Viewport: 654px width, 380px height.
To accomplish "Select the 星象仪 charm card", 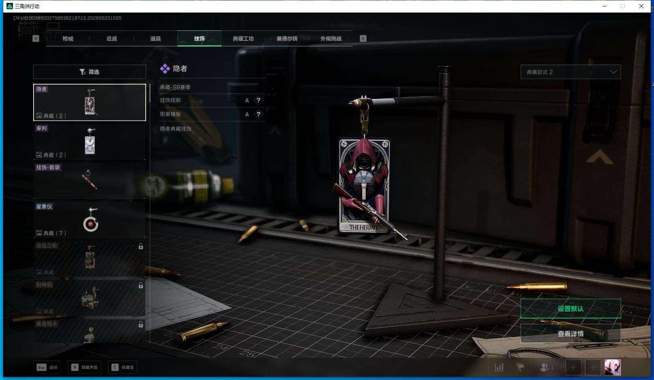I will click(89, 220).
